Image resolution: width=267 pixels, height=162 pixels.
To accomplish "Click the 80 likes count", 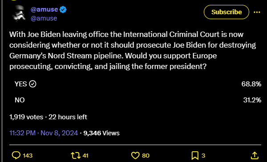I will click(146, 155).
